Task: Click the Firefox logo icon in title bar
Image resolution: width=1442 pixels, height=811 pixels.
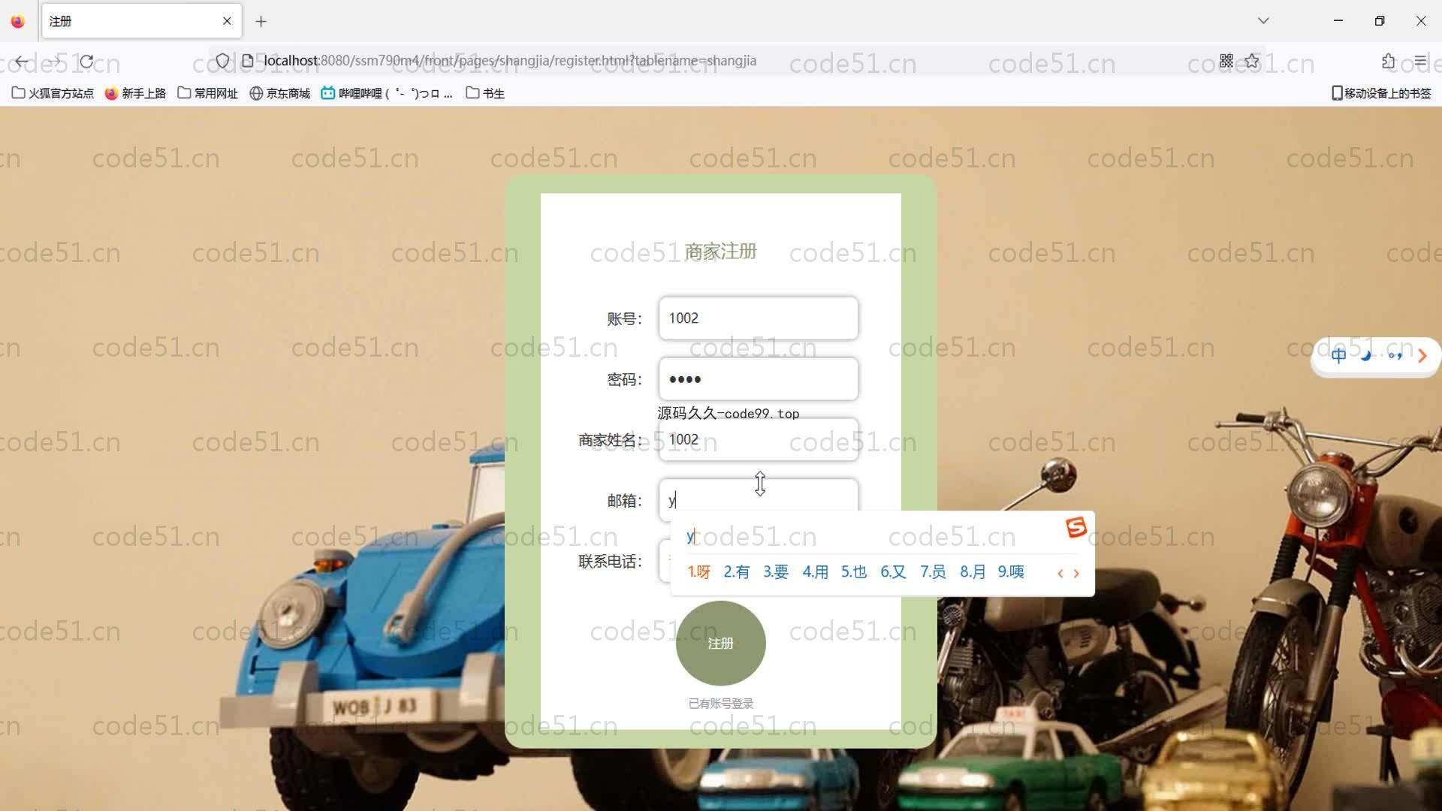Action: [x=18, y=21]
